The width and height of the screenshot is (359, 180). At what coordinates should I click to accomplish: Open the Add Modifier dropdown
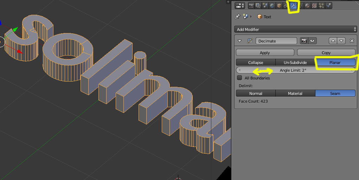295,29
